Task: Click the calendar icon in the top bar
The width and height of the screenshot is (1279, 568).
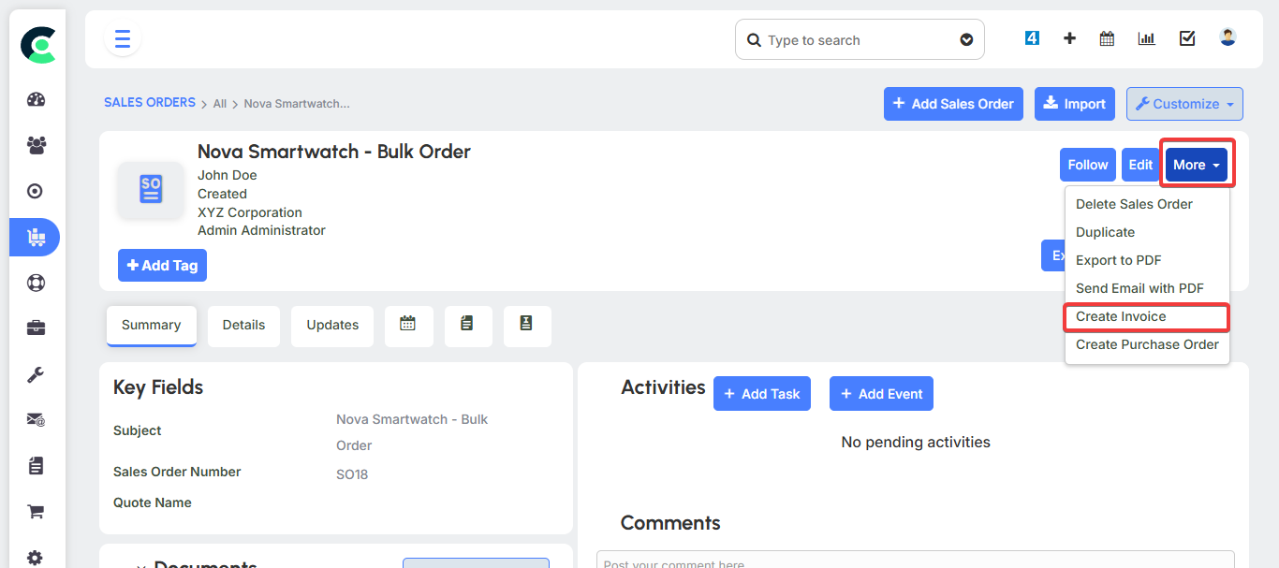Action: [x=1106, y=38]
